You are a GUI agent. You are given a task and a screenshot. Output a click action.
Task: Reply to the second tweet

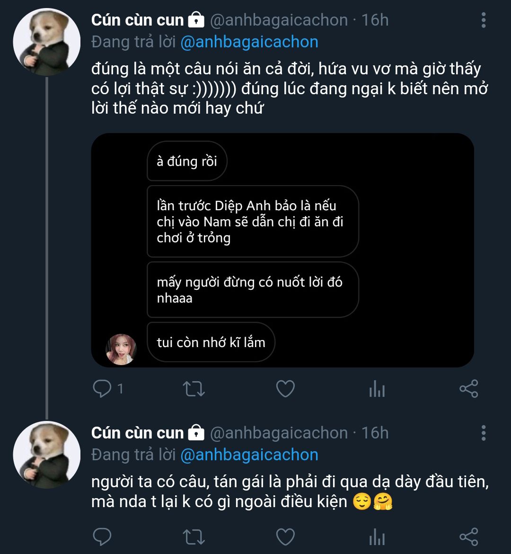(x=102, y=537)
